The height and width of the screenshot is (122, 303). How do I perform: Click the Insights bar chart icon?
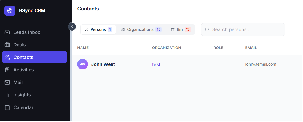7,95
